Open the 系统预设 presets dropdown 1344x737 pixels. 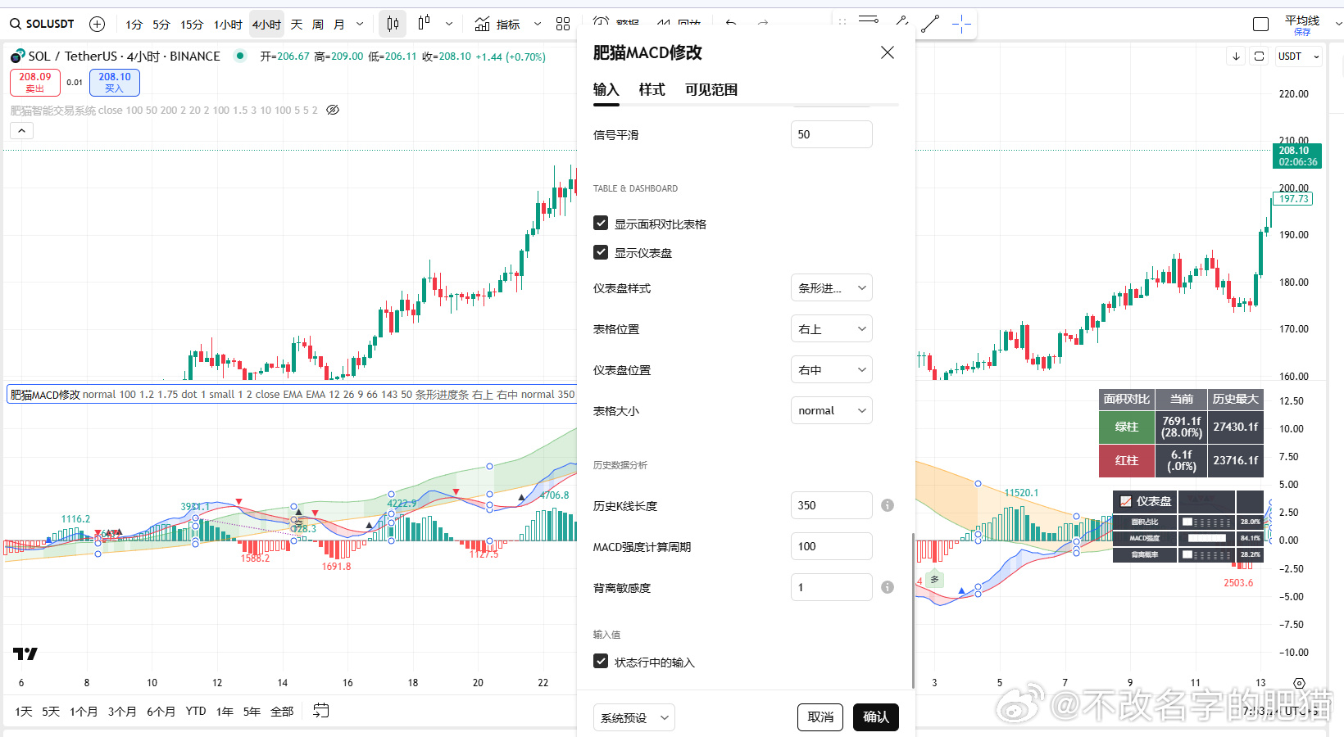tap(634, 717)
